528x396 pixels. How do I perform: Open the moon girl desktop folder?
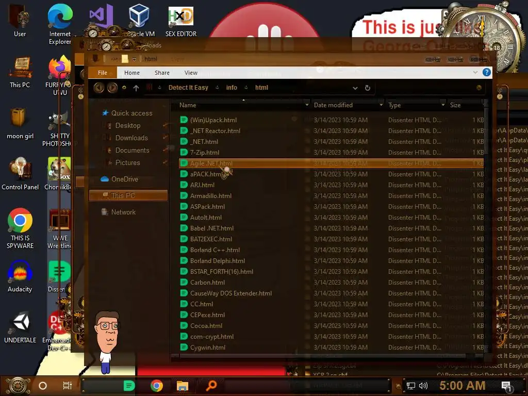[20, 123]
